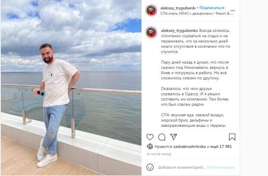
Task: Share post using paper plane icon
Action: [x=173, y=137]
